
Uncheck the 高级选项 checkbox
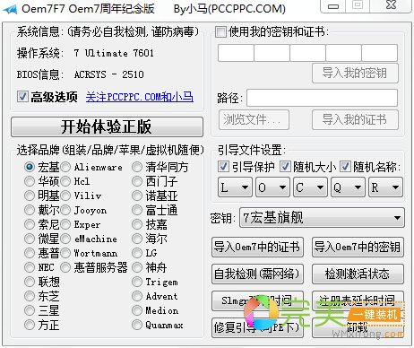click(22, 96)
